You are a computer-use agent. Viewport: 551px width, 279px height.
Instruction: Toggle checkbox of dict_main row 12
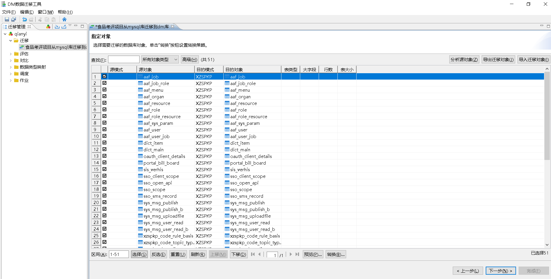coord(104,149)
